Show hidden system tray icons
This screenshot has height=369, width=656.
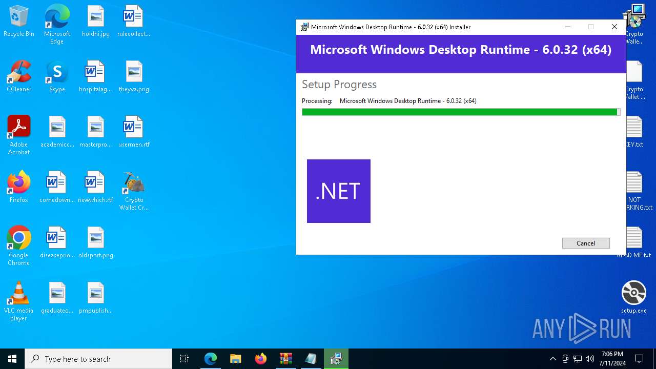[553, 359]
